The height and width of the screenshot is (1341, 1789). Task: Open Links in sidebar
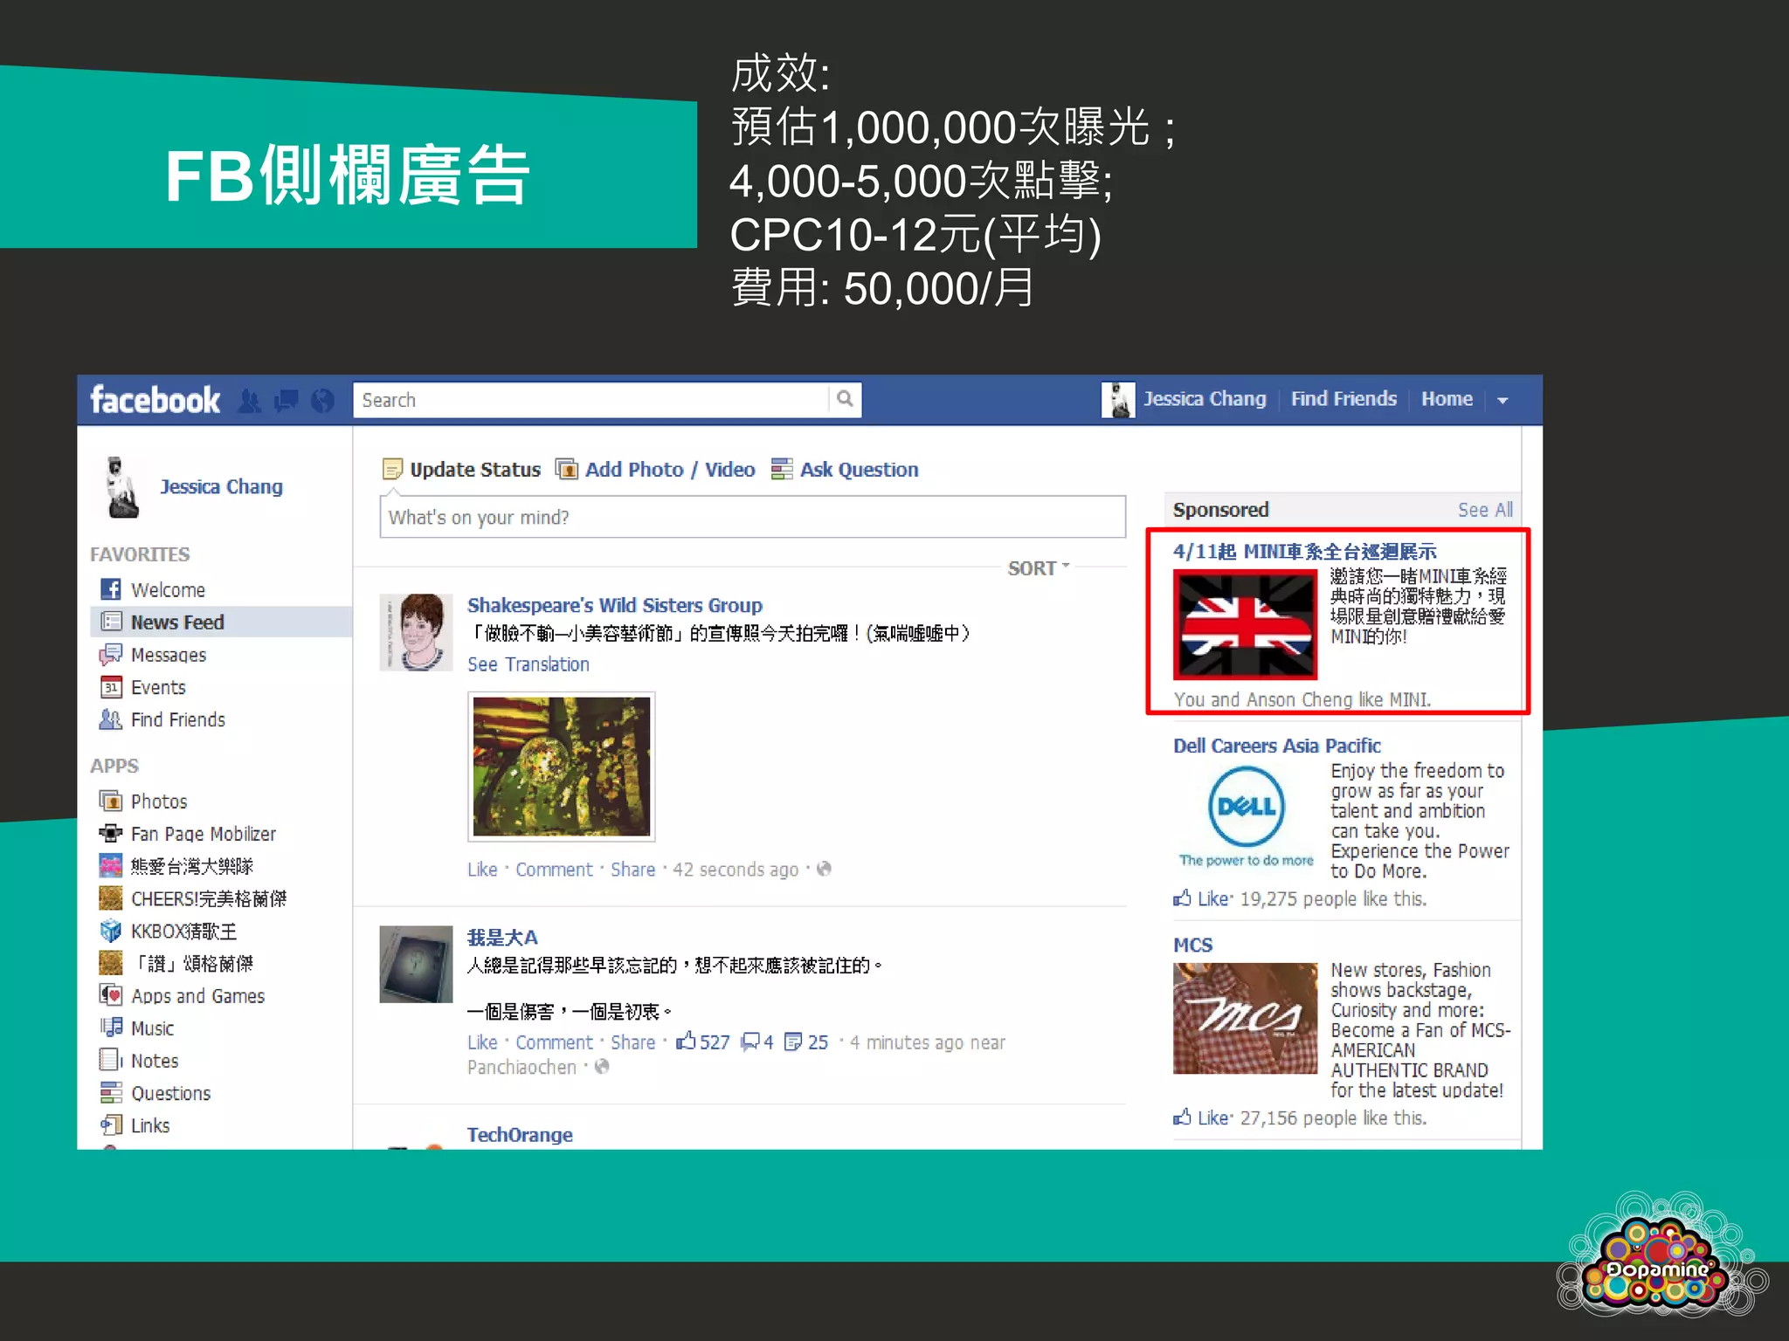tap(135, 1125)
